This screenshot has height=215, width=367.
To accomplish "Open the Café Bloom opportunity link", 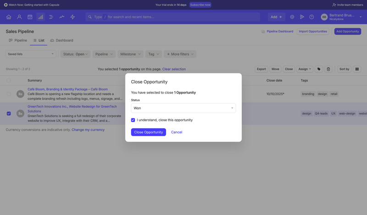I will click(67, 89).
